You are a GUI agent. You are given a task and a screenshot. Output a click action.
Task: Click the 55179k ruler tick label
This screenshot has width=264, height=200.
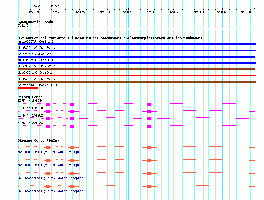[x=81, y=12]
